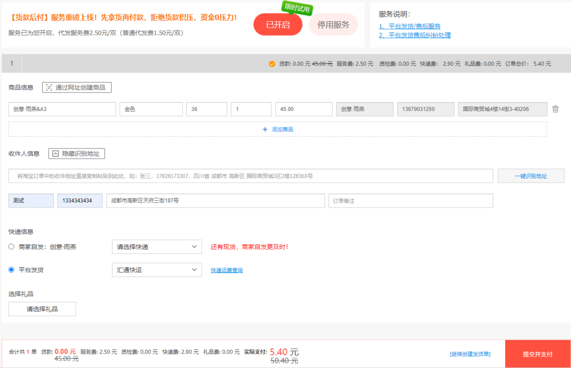
Task: Click 继续创建发货单 link
Action: (x=470, y=354)
